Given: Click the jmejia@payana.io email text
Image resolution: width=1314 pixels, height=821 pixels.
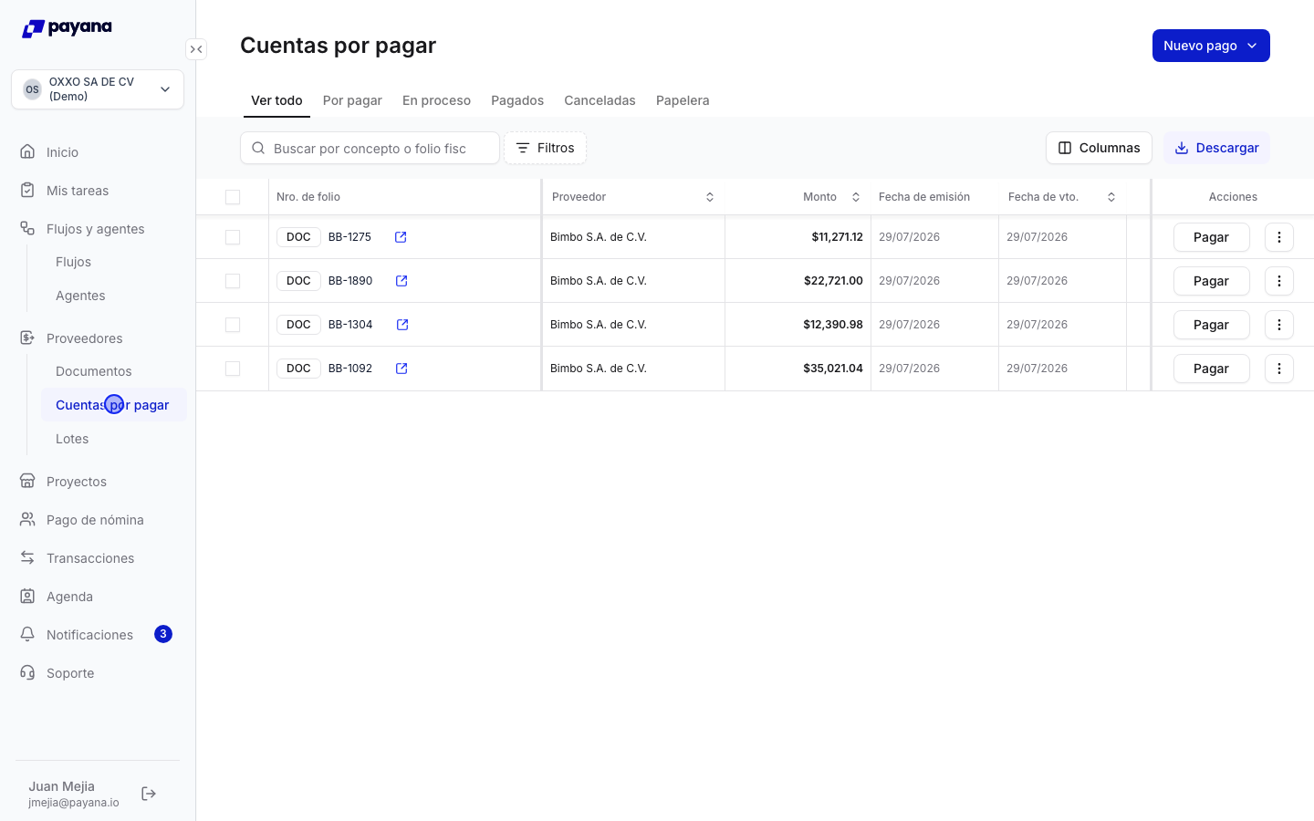Looking at the screenshot, I should 74,803.
